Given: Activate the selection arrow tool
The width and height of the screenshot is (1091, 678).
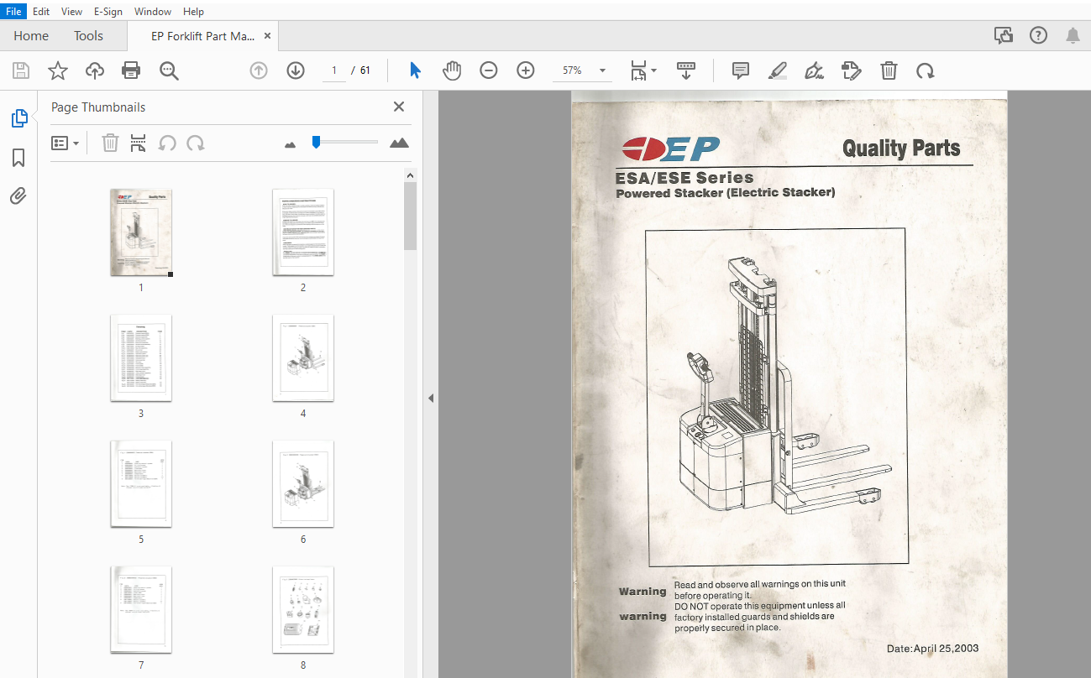Looking at the screenshot, I should click(415, 70).
